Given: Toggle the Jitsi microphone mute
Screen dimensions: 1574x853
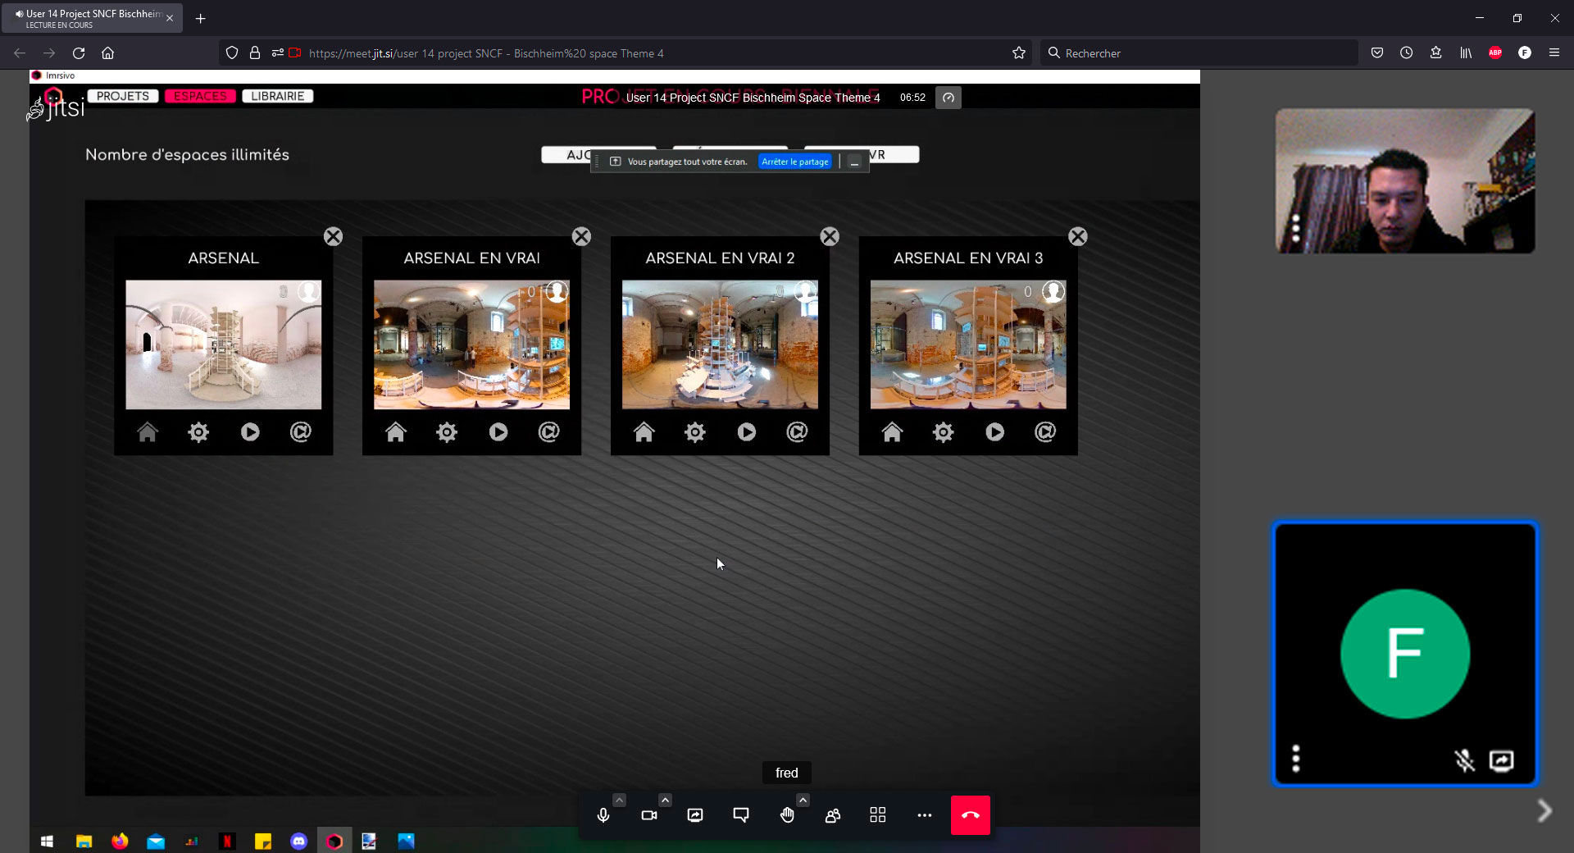Looking at the screenshot, I should point(603,815).
